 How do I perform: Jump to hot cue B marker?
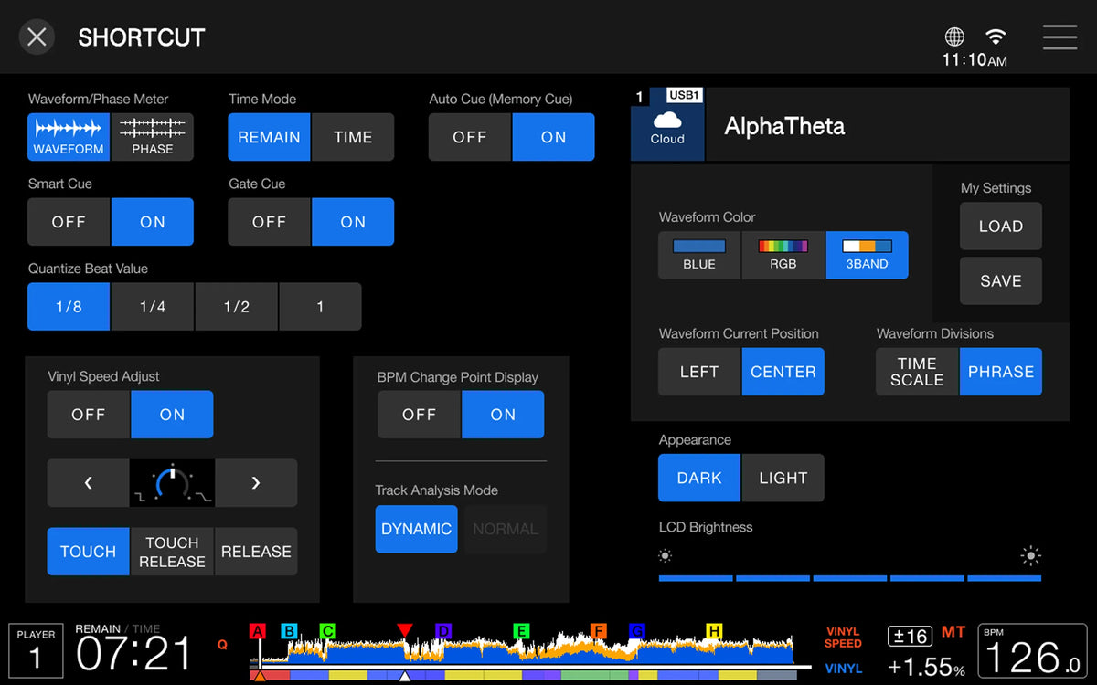tap(289, 631)
